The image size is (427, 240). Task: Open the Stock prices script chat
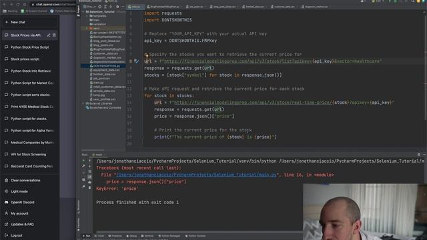click(29, 59)
